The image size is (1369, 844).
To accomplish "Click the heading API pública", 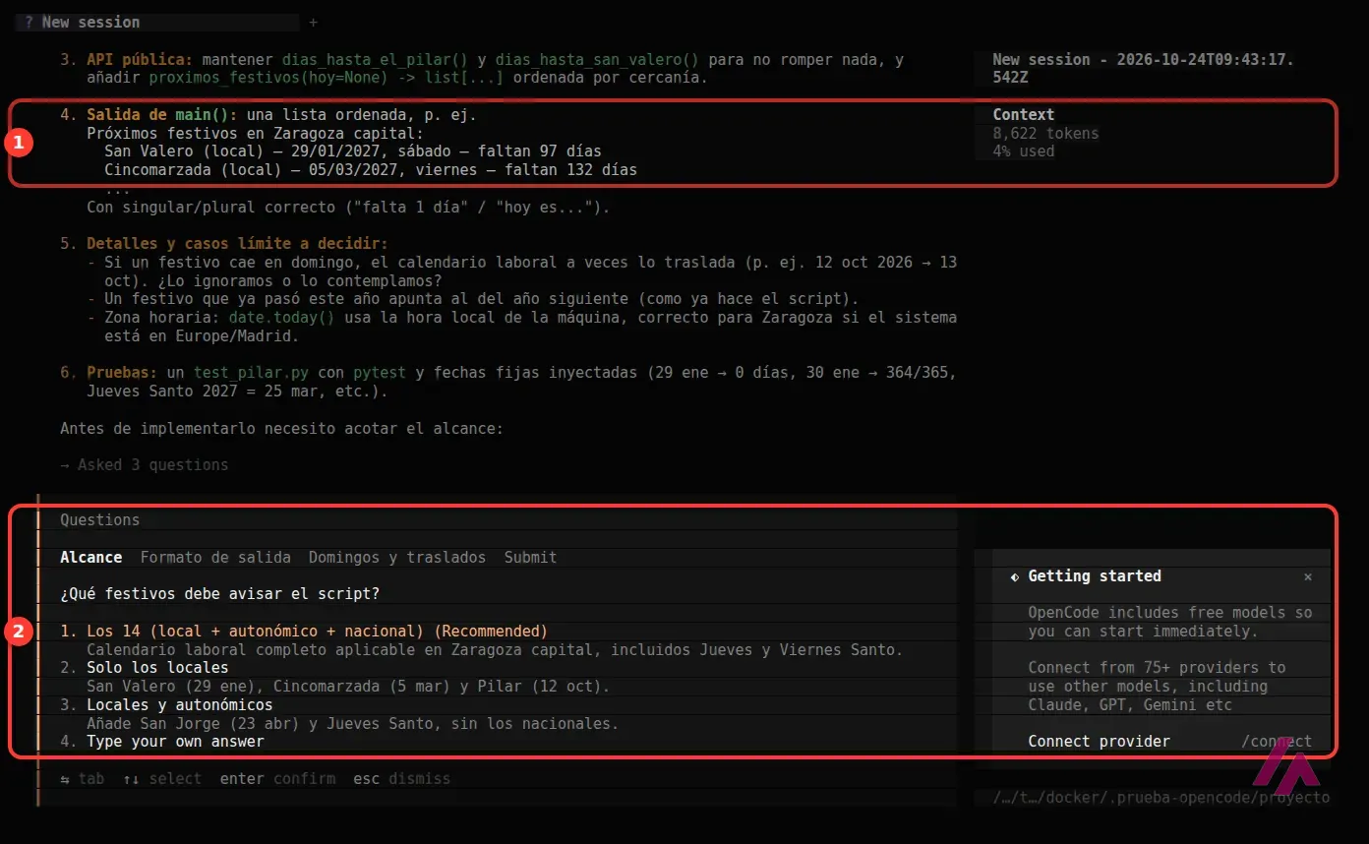I will coord(140,59).
